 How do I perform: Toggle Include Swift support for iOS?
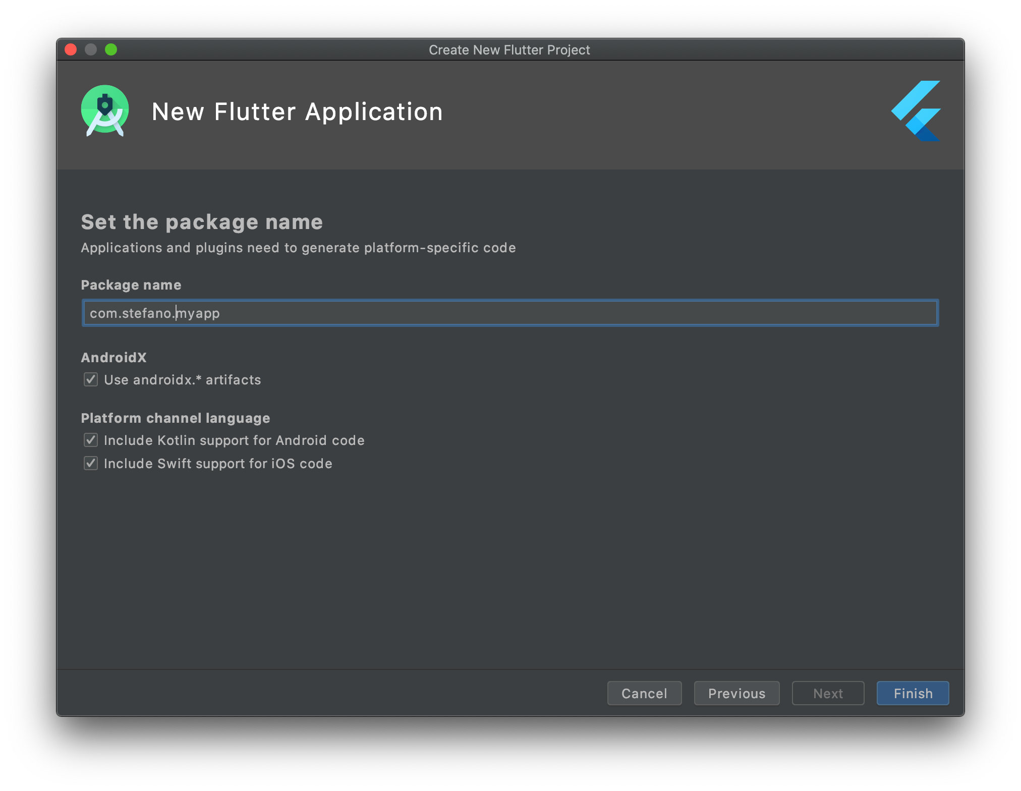[91, 463]
